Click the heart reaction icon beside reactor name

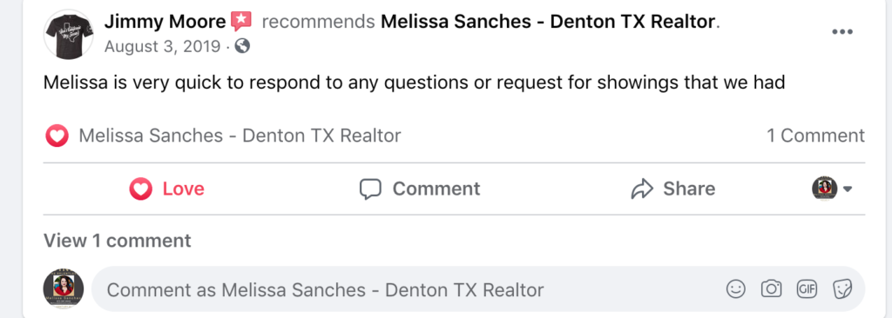[57, 136]
